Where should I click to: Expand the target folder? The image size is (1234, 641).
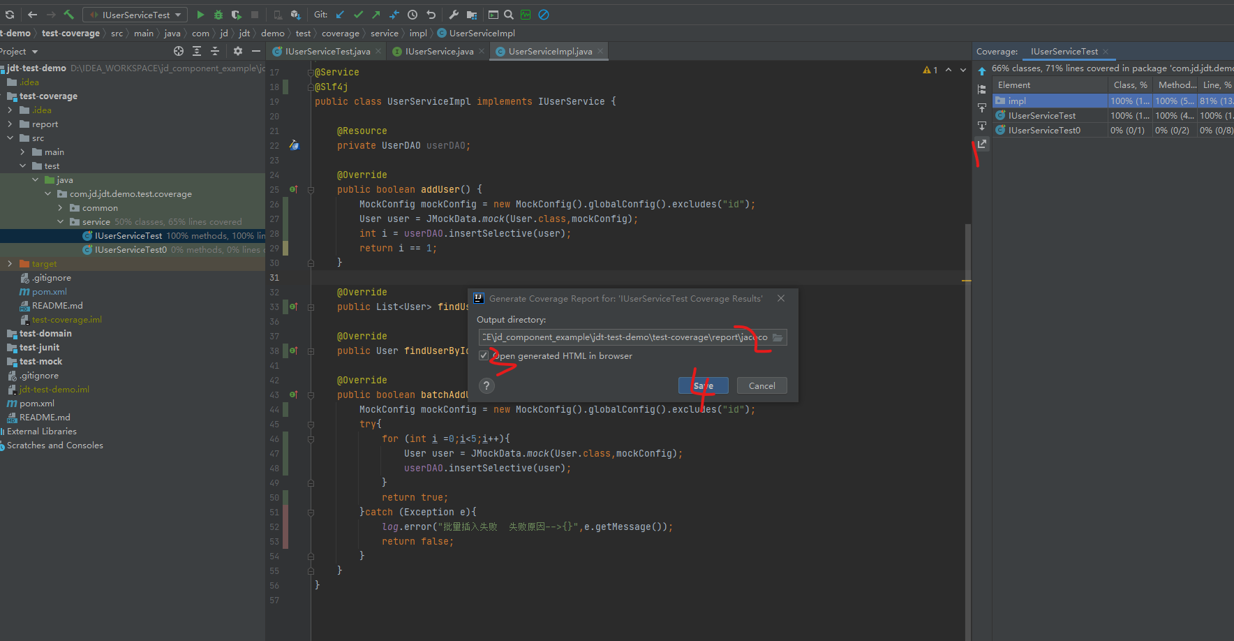(10, 264)
